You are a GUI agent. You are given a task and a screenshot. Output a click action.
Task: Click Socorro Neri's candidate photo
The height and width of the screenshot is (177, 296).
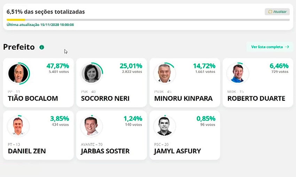point(91,74)
